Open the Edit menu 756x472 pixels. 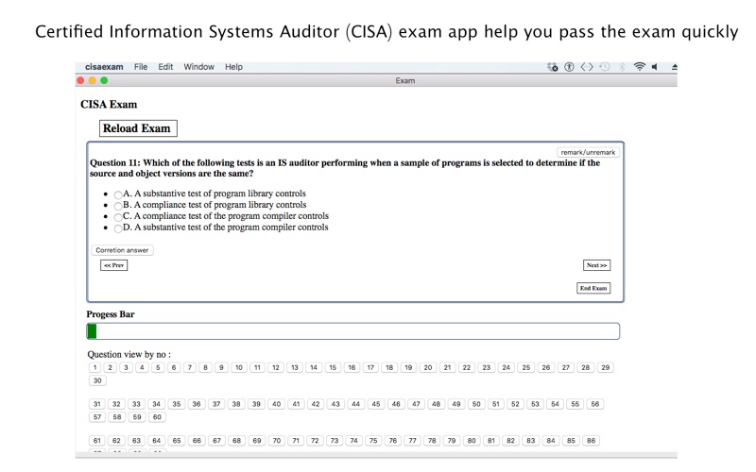tap(165, 67)
